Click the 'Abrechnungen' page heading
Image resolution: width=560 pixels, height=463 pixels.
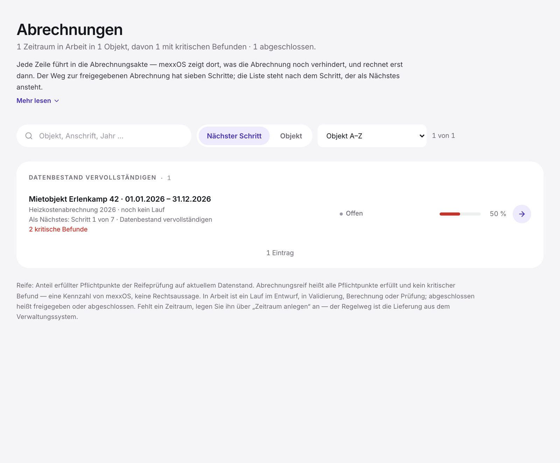70,30
